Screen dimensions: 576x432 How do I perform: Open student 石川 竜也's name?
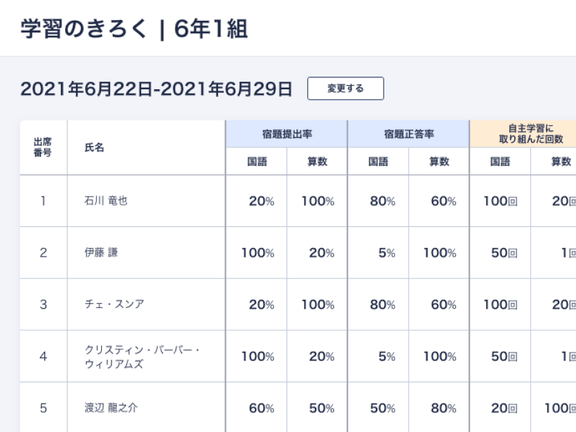(x=106, y=201)
